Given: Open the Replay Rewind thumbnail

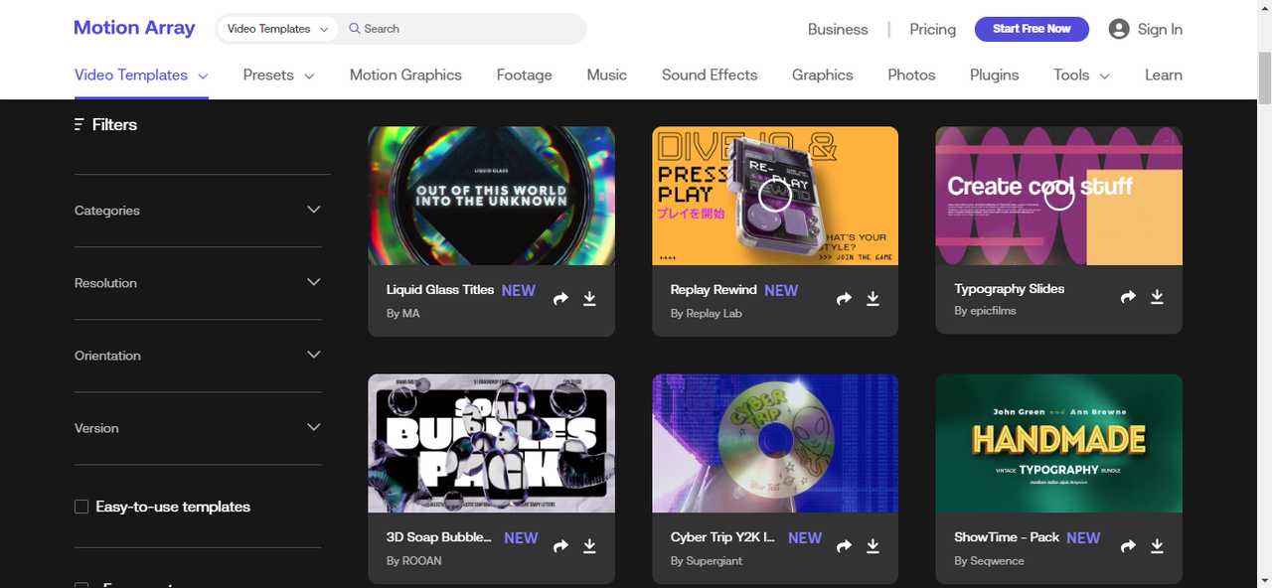Looking at the screenshot, I should [775, 196].
